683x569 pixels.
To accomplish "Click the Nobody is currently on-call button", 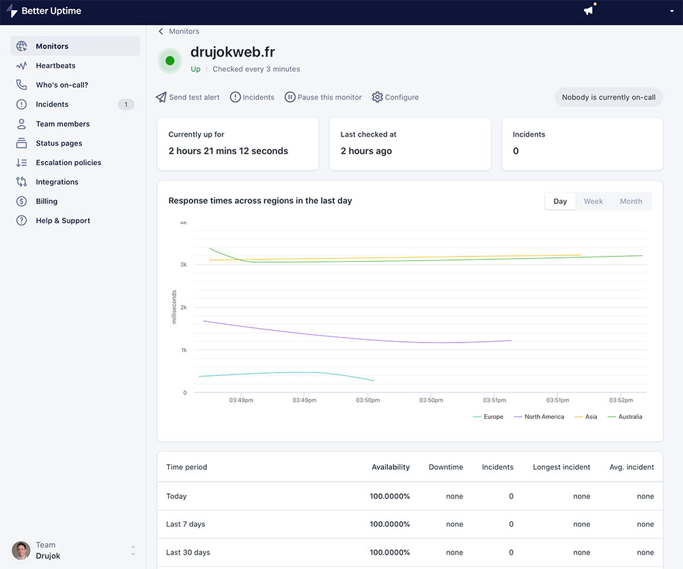I will (x=609, y=98).
